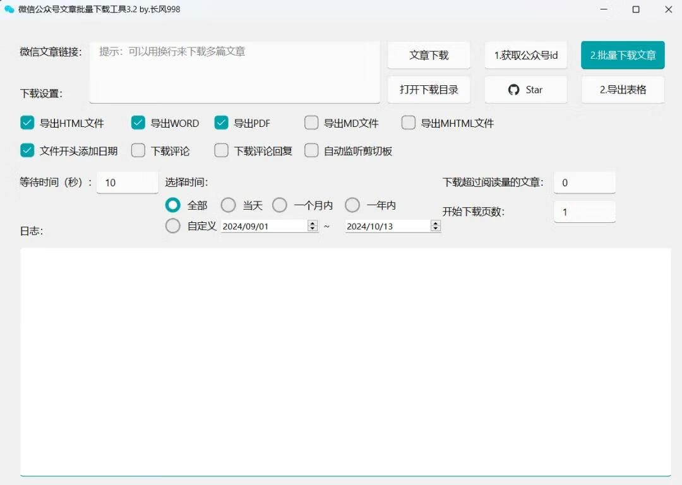Screen dimensions: 682x485
Task: Disable the 导出HTML文件 checkbox
Action: coord(27,123)
